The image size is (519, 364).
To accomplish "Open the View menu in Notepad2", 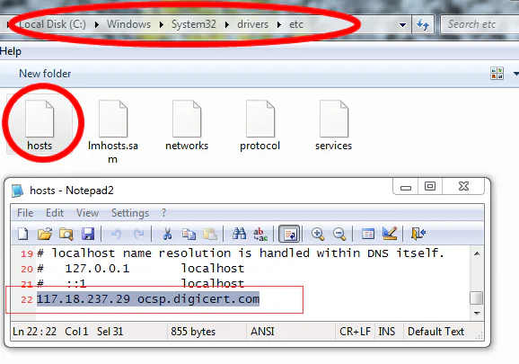I will pos(87,213).
